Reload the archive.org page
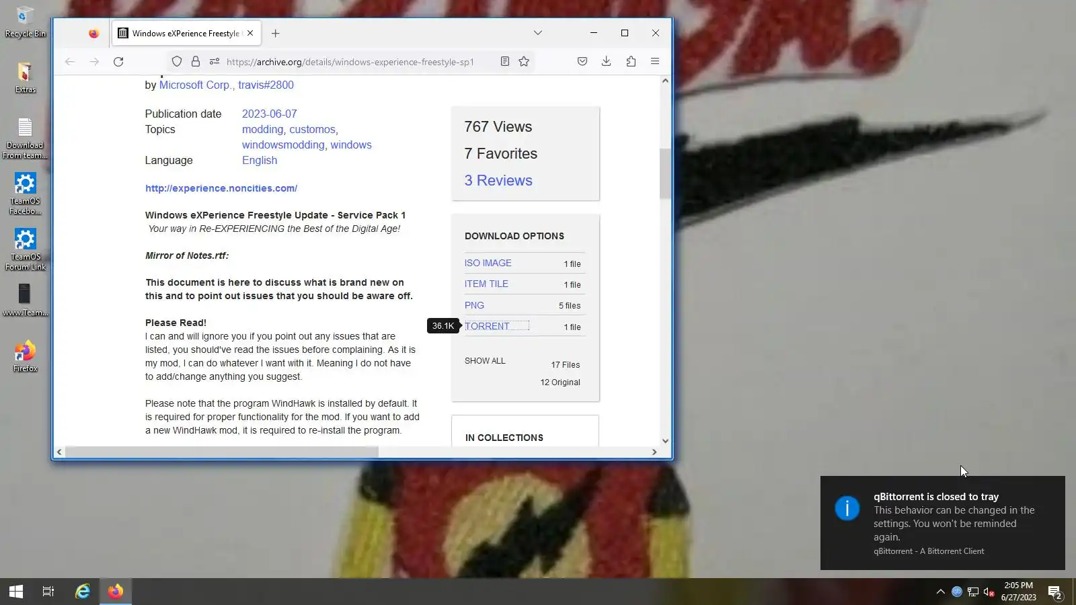Viewport: 1076px width, 605px height. [118, 62]
